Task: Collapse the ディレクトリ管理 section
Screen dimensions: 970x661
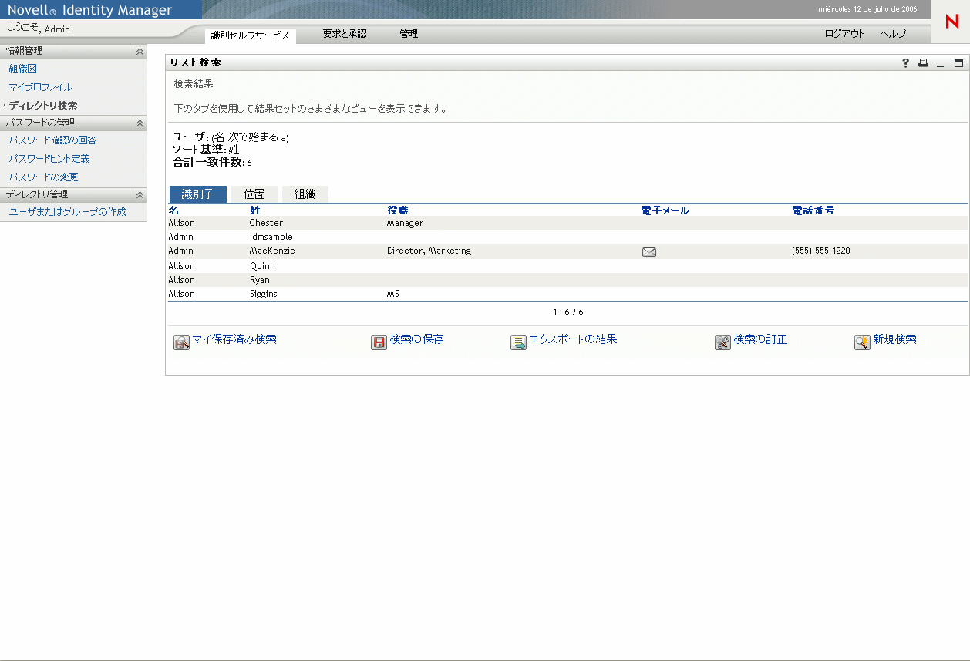Action: [x=140, y=194]
